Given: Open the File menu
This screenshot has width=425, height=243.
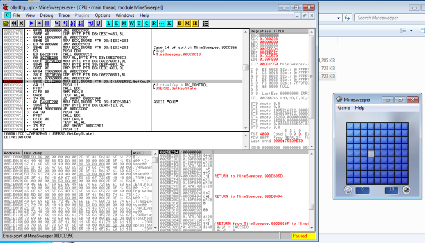Looking at the screenshot, I should [x=16, y=15].
